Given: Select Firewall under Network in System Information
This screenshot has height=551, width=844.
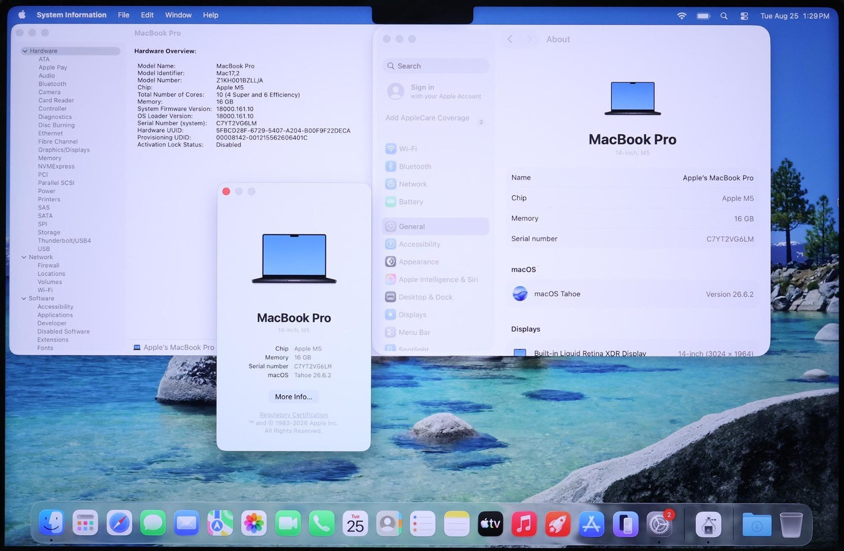Looking at the screenshot, I should click(49, 266).
